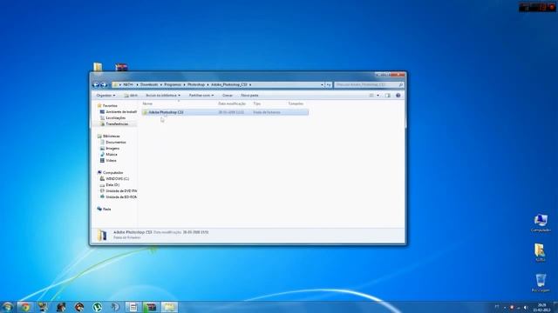Image resolution: width=558 pixels, height=313 pixels.
Task: Open the Organizar menu
Action: click(105, 96)
